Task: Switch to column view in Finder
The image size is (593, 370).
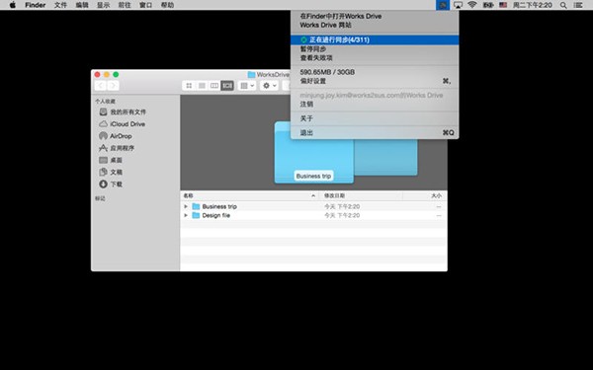Action: [214, 86]
